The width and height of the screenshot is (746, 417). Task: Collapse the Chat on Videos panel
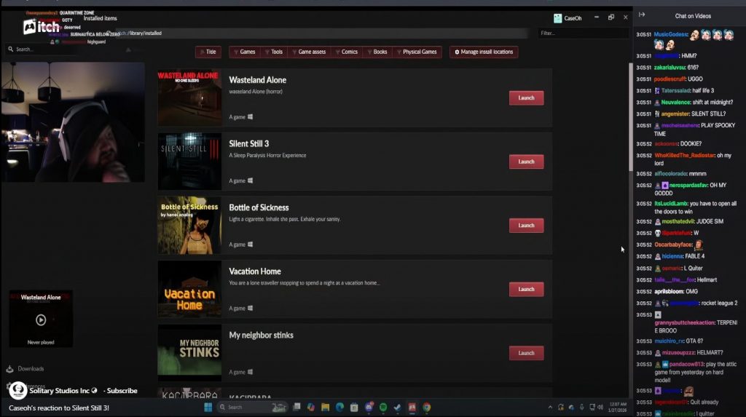click(642, 15)
